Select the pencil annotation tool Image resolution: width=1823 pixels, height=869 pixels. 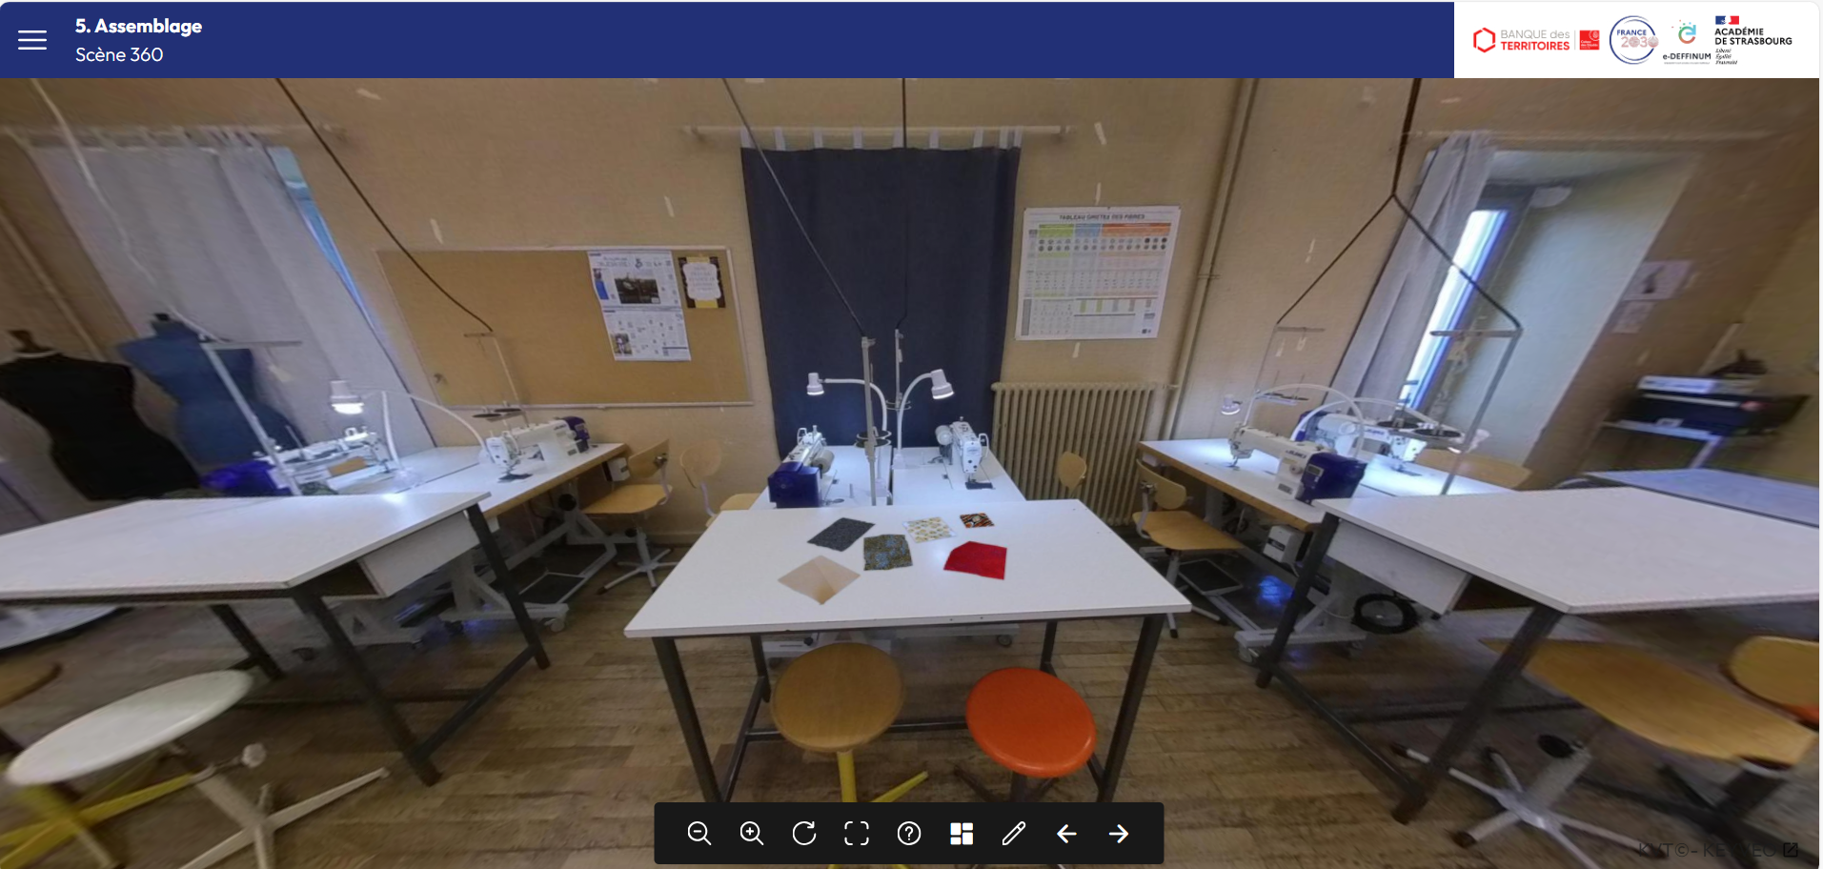point(1014,834)
